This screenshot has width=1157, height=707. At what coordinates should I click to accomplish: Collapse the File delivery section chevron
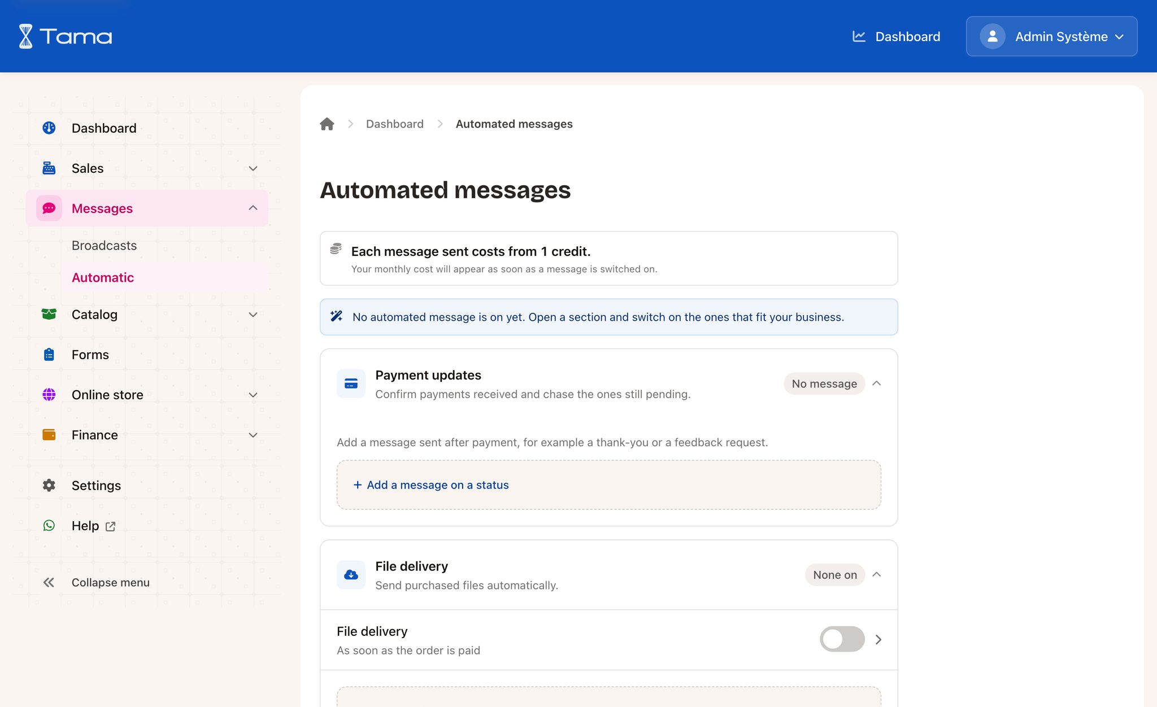[877, 574]
